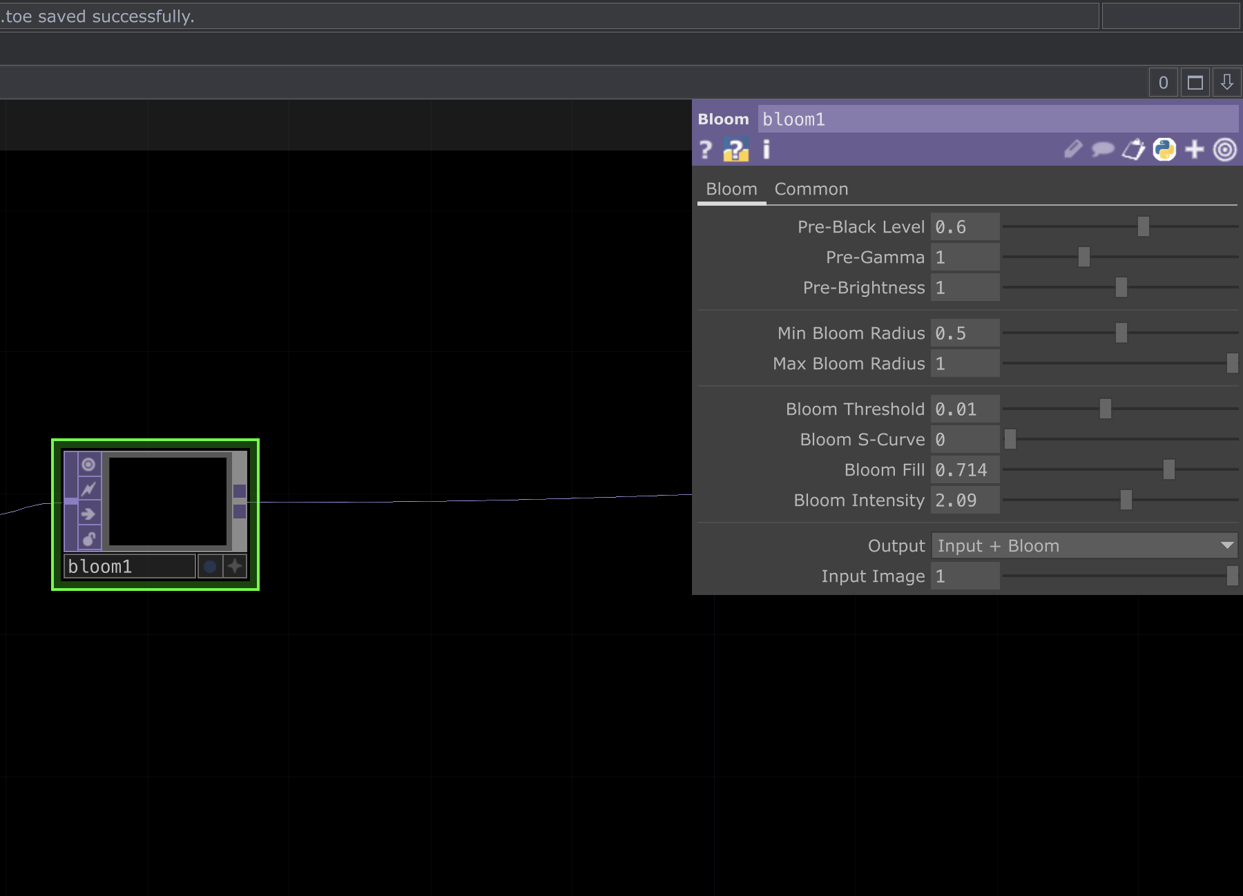Click the window square button in top bar
The height and width of the screenshot is (896, 1243).
coord(1195,83)
